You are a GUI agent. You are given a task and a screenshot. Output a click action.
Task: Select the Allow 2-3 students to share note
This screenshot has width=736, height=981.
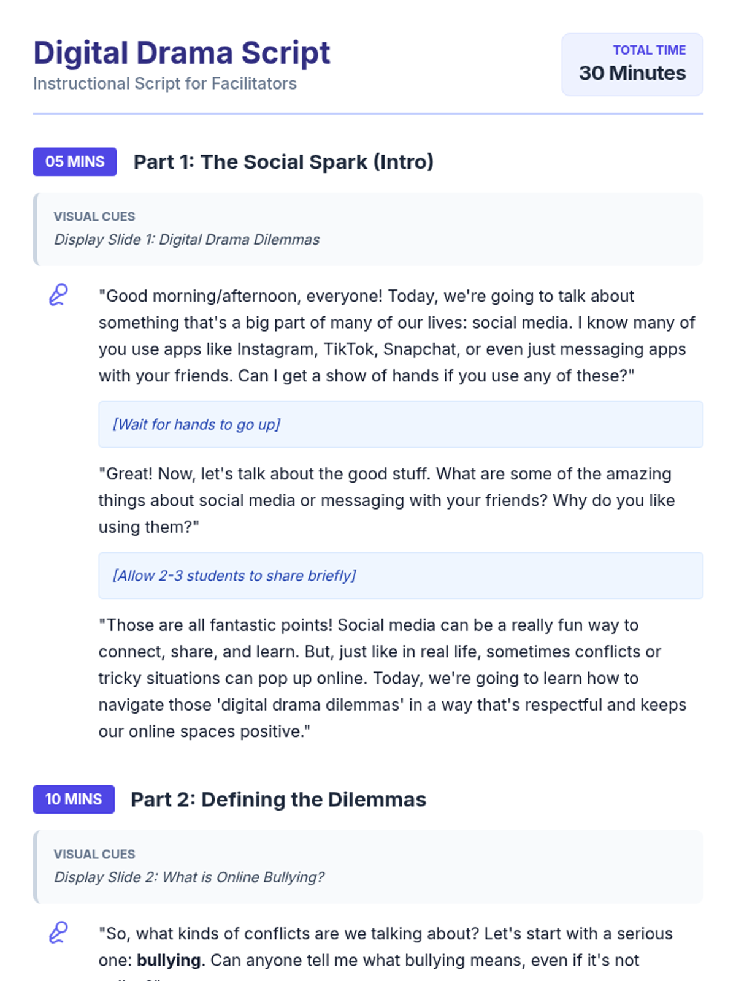pos(401,576)
